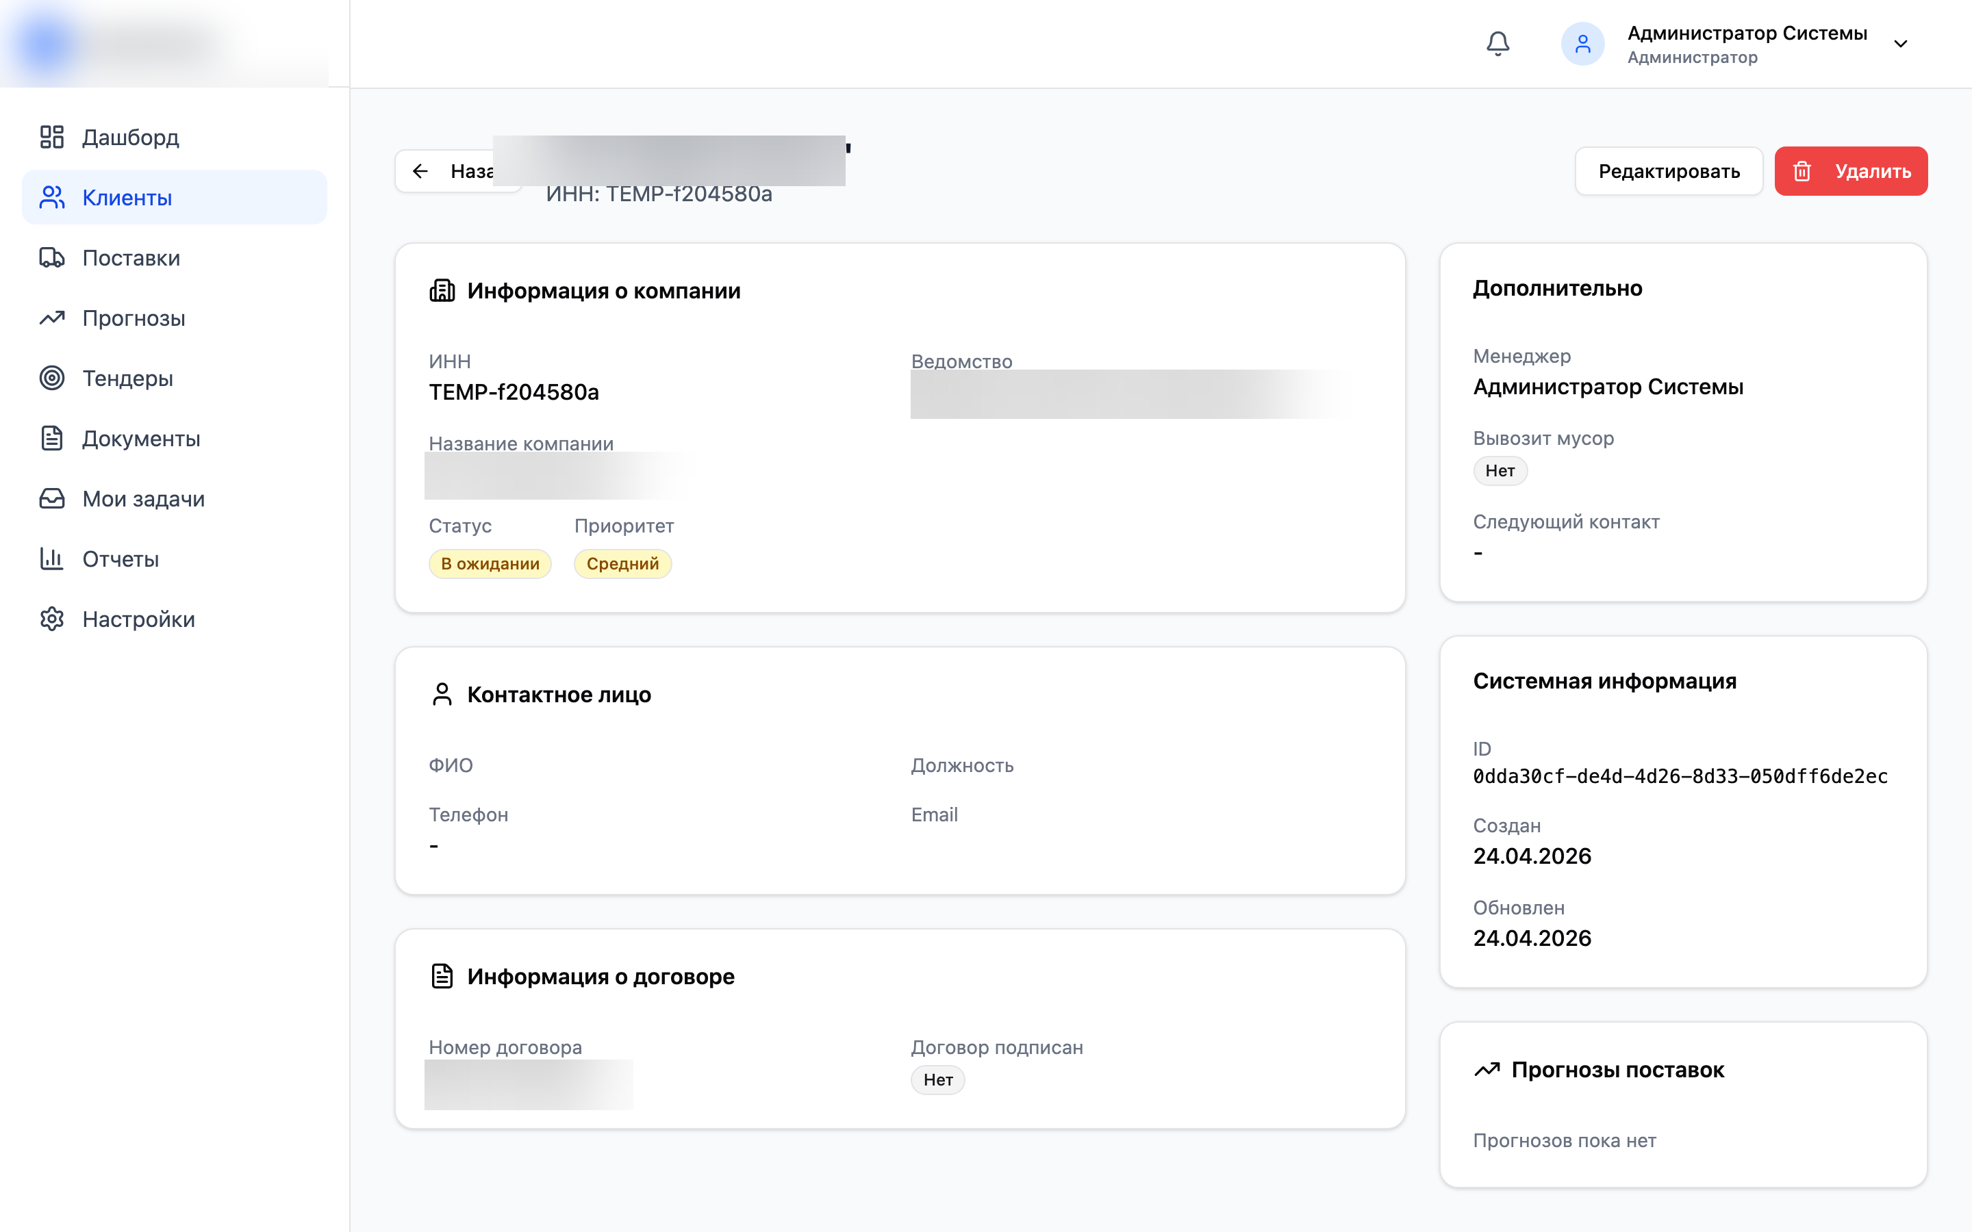Click the Нет badge under Договор подписан

(938, 1079)
